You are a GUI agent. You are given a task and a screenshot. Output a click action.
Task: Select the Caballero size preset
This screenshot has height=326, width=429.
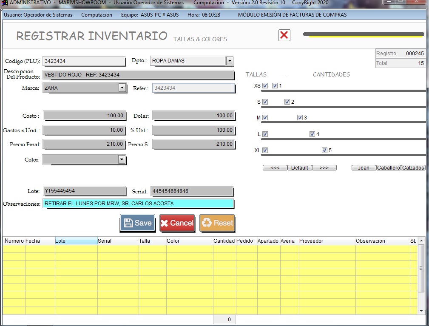(x=389, y=167)
